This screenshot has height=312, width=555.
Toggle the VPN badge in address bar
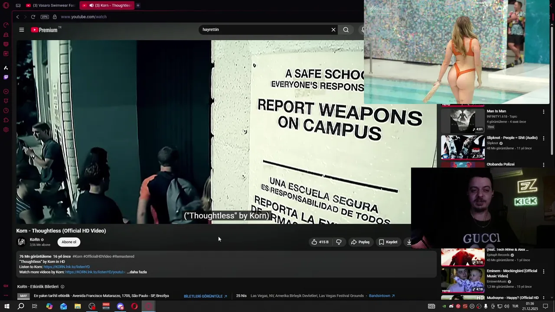(45, 17)
